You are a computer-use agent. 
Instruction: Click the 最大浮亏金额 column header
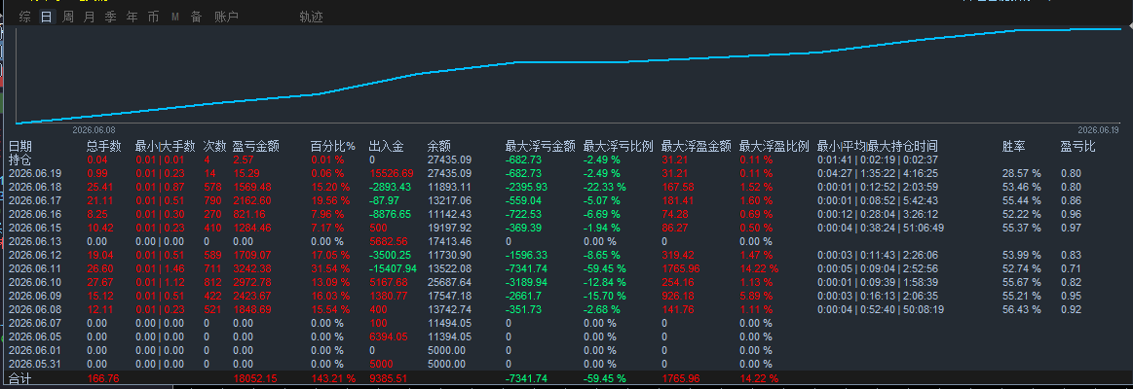541,147
